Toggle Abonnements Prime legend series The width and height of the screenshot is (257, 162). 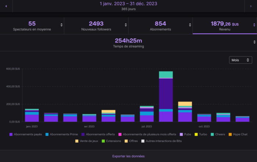(63, 134)
